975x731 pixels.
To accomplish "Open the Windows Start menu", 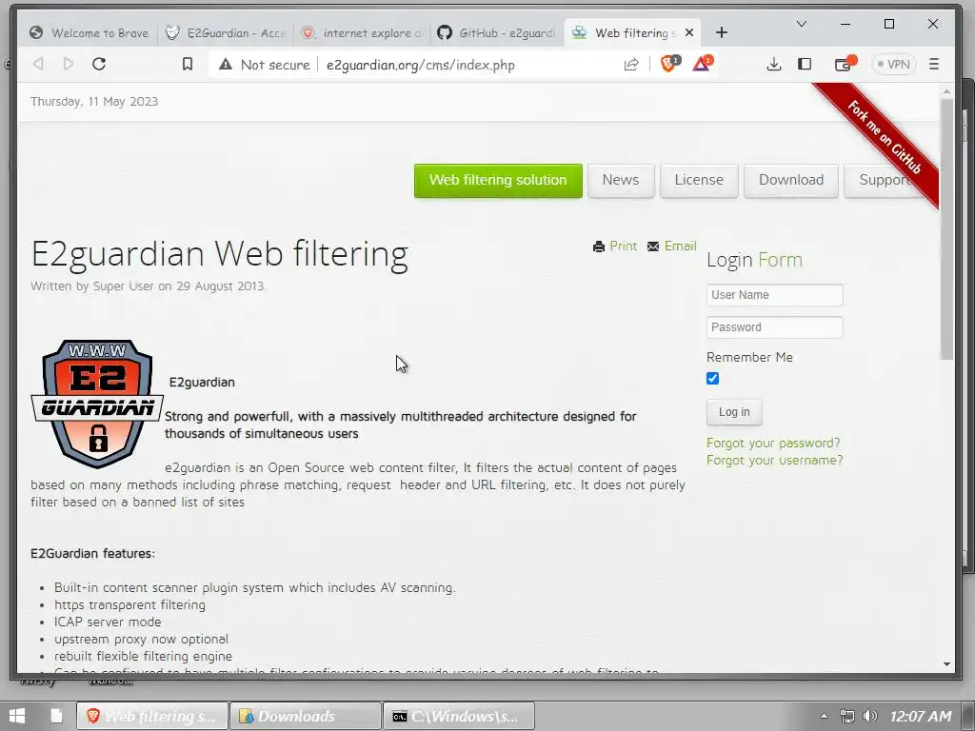I will (17, 716).
